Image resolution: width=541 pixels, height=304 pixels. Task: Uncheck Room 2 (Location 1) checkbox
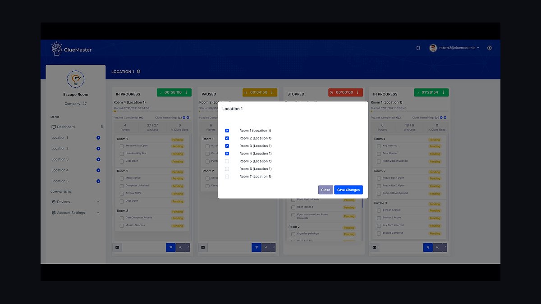coord(227,138)
